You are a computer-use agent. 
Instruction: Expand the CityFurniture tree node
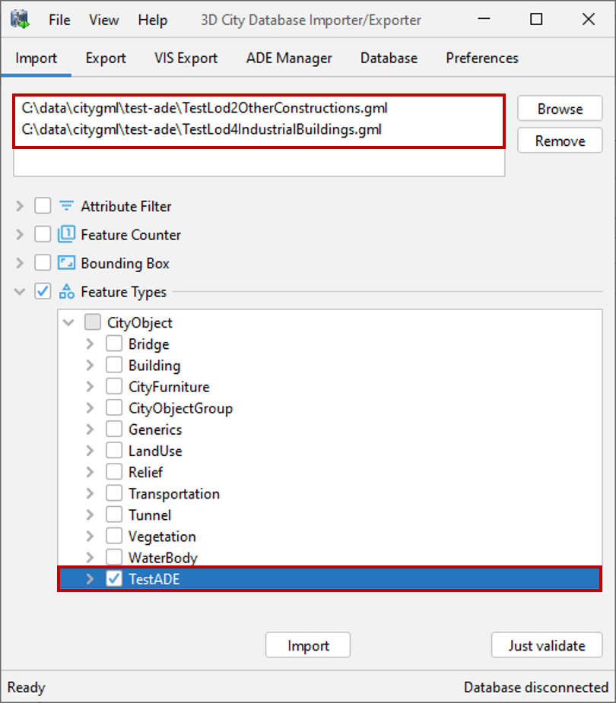90,386
